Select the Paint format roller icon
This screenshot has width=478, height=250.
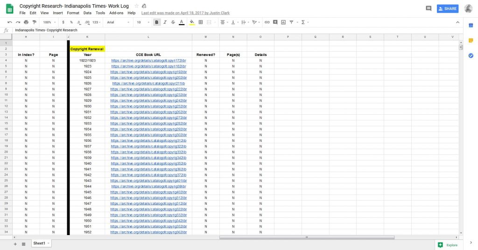[x=35, y=22]
